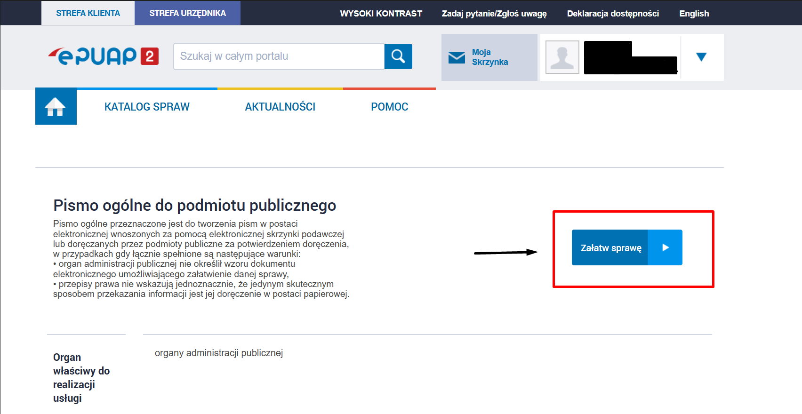Click the ePUAP logo
The image size is (802, 414).
[x=103, y=56]
